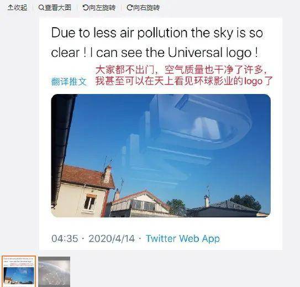Open full-size view via the 查看大图 text
Image resolution: width=300 pixels, height=287 pixels.
pos(58,8)
